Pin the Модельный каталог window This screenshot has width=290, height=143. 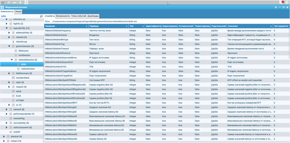click(x=276, y=7)
